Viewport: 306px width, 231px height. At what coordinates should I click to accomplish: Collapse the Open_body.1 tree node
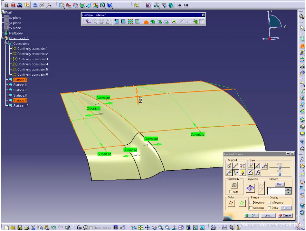(x=2, y=38)
